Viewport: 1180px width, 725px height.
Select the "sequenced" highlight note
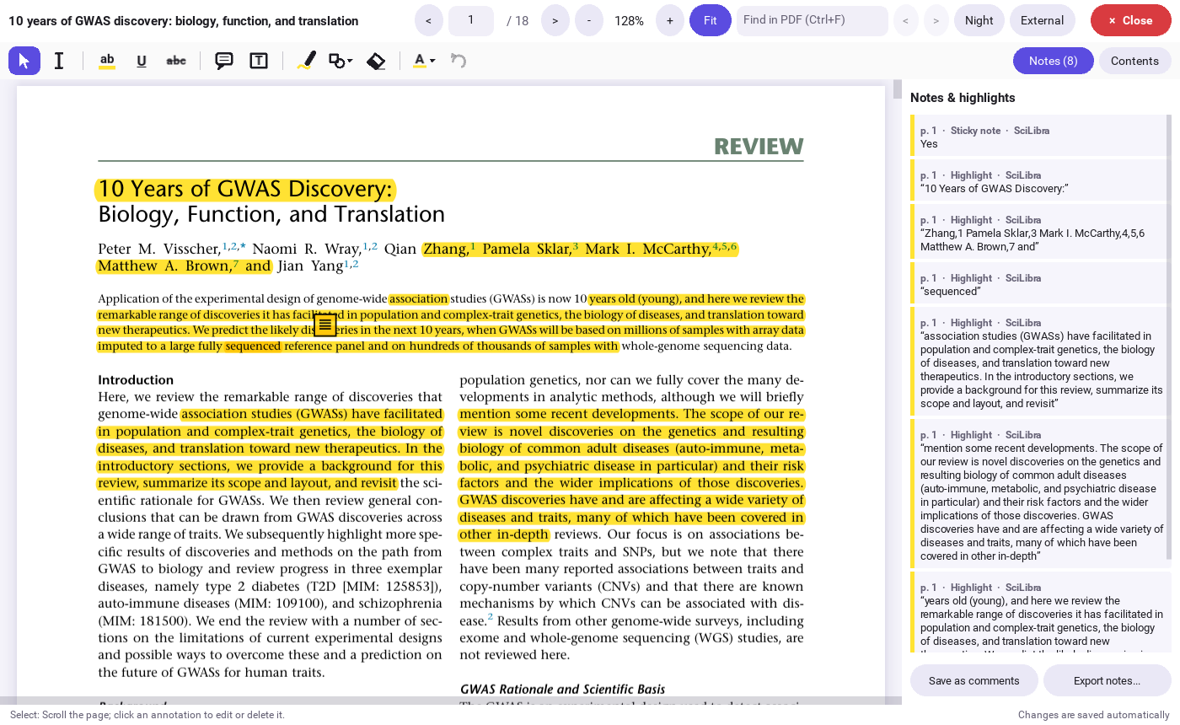(x=1038, y=284)
